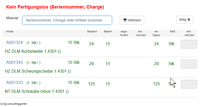This screenshot has width=201, height=107.
Task: Click the nehmen button
Action: click(x=132, y=20)
